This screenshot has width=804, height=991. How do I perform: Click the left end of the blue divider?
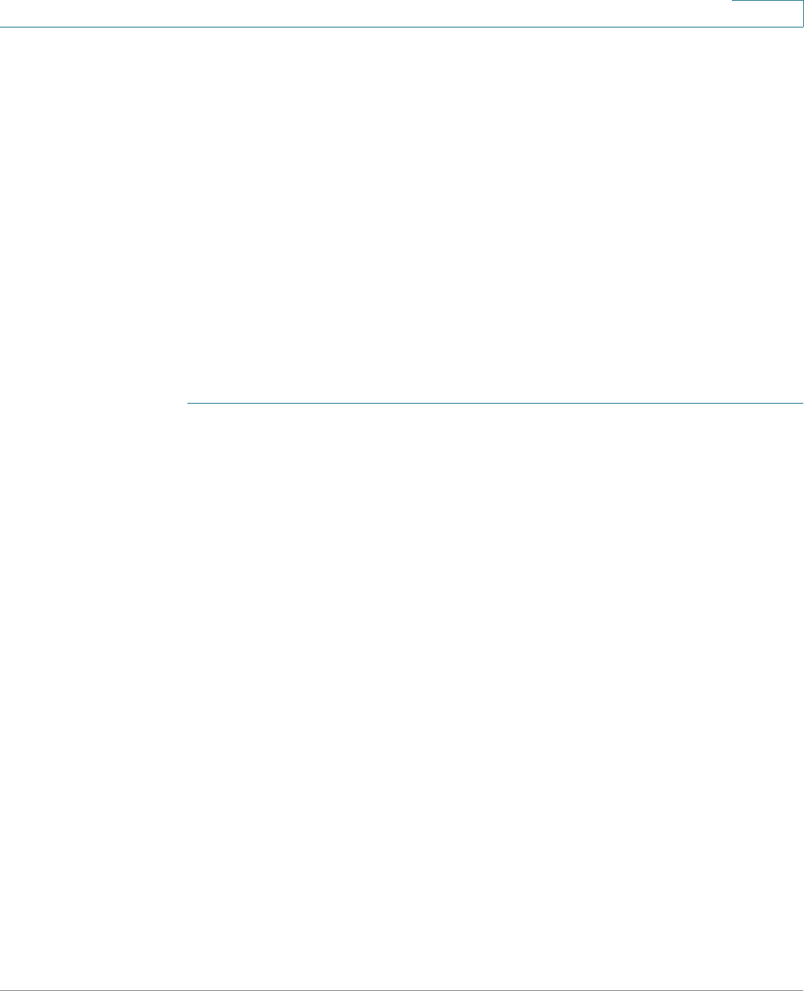(x=189, y=404)
